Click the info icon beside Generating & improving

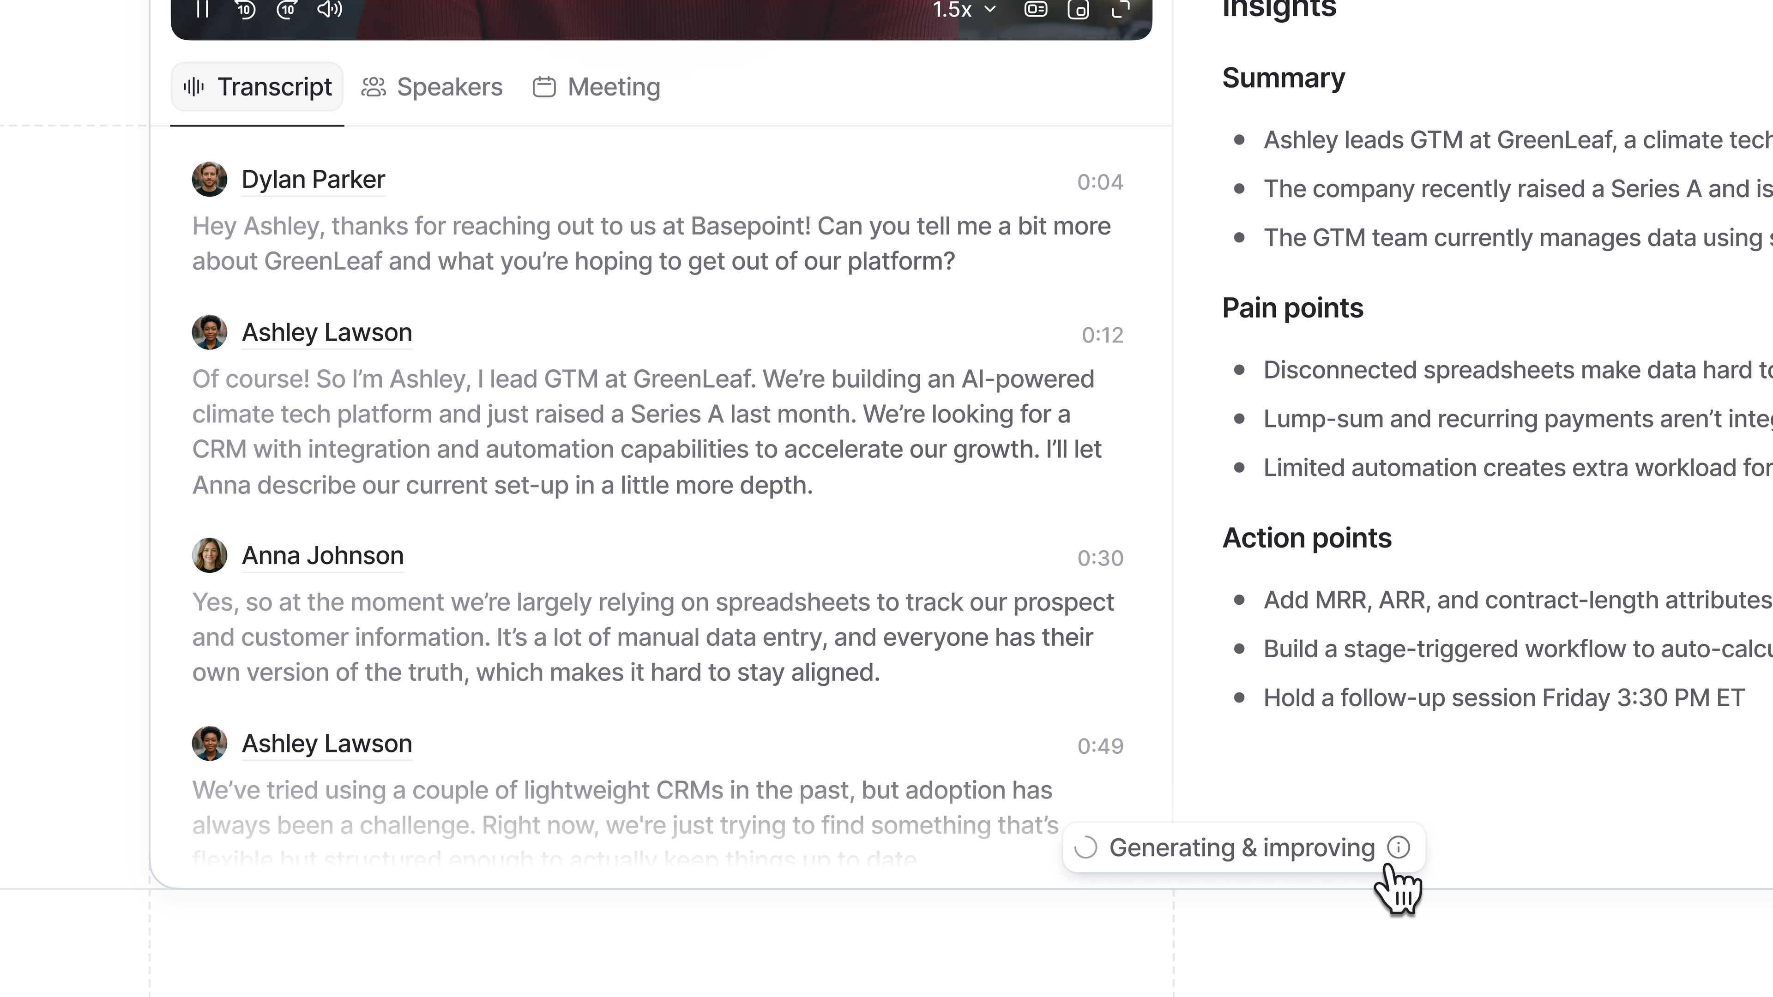1399,847
